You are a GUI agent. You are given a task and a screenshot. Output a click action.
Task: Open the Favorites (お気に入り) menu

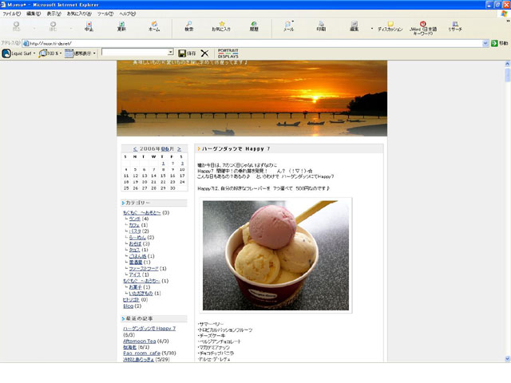pyautogui.click(x=79, y=14)
